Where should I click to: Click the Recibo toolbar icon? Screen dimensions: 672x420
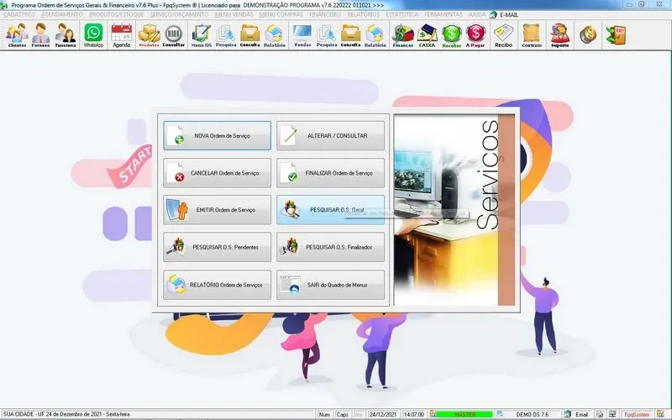pyautogui.click(x=504, y=35)
